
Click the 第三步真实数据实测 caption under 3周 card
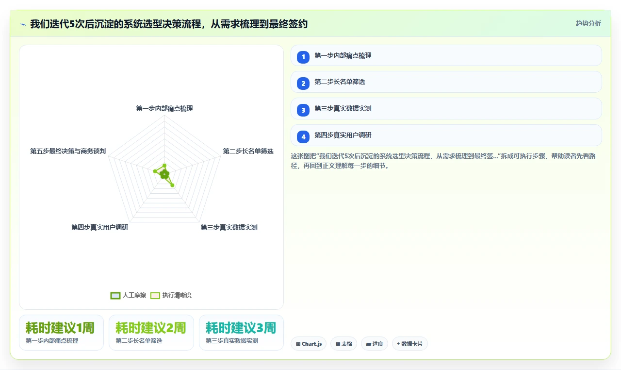232,341
